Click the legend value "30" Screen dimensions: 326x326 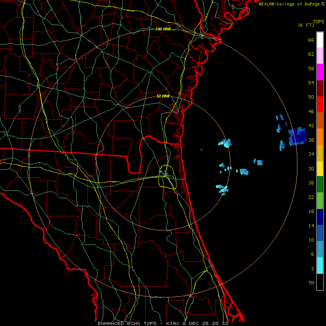[x=311, y=168]
